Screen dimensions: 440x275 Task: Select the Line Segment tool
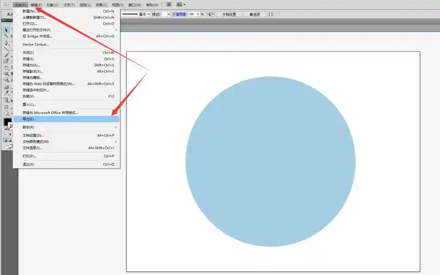pos(6,49)
